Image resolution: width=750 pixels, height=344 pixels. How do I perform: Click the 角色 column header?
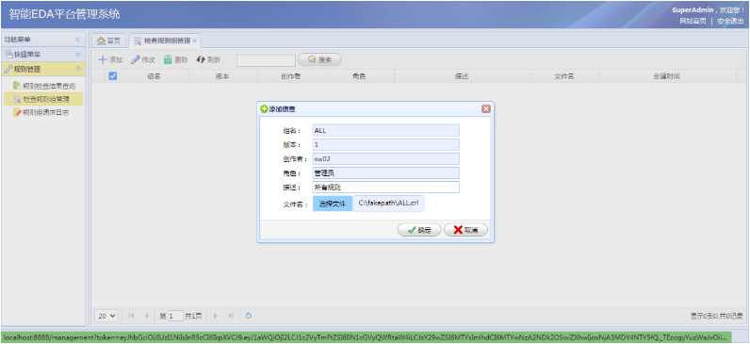click(360, 76)
